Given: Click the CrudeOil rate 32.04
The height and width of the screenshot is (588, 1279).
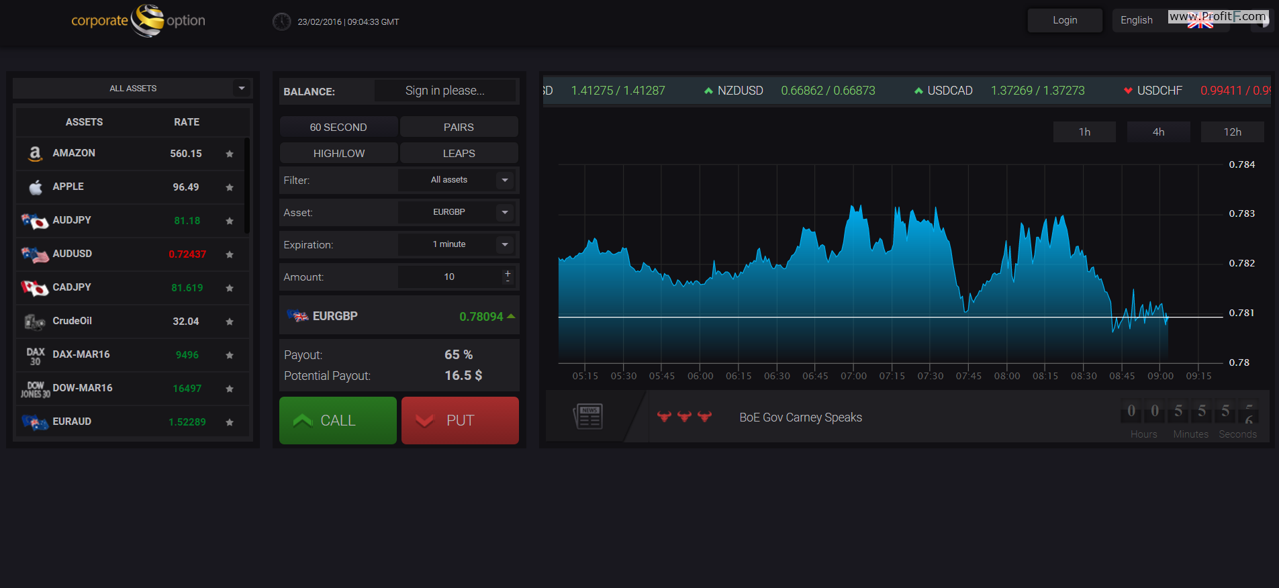Looking at the screenshot, I should [x=186, y=322].
